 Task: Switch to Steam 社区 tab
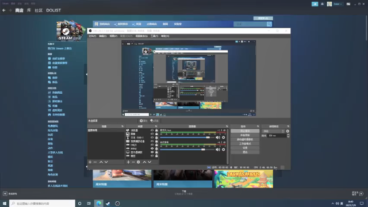pos(39,10)
